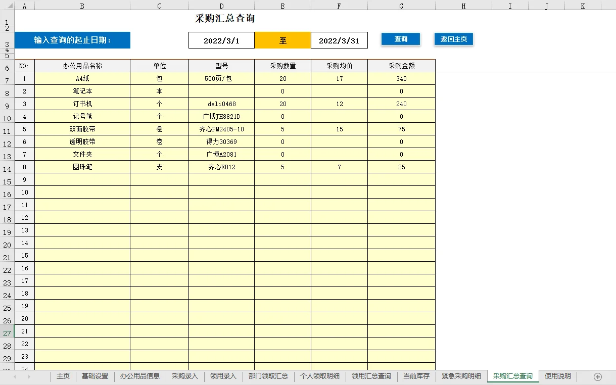Open the 领用录入 sheet tab

[222, 376]
